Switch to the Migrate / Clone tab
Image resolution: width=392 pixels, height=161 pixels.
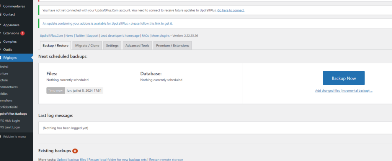point(87,46)
